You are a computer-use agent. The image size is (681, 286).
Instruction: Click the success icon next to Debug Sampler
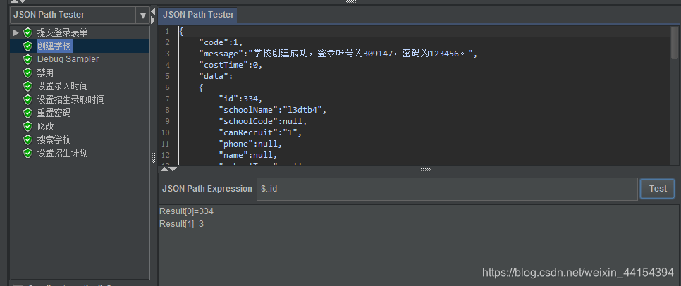click(27, 59)
